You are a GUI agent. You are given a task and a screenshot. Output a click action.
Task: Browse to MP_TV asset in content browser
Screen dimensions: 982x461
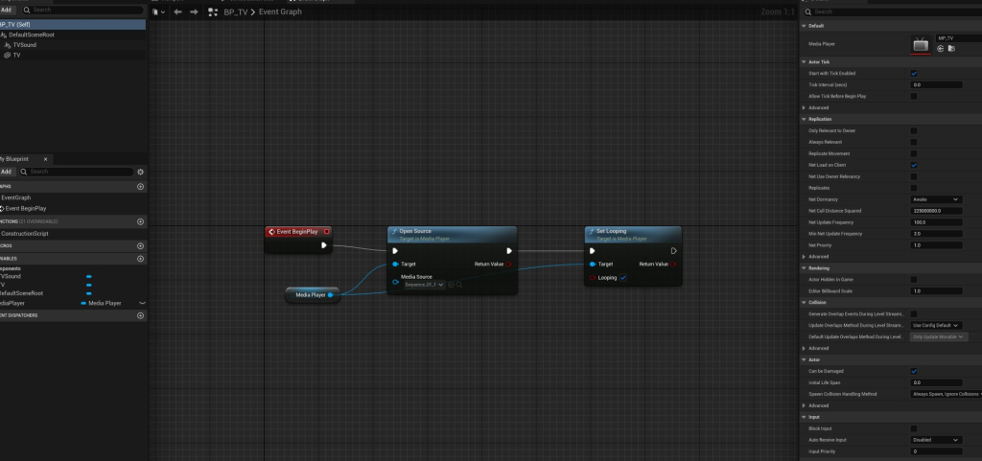click(x=950, y=48)
